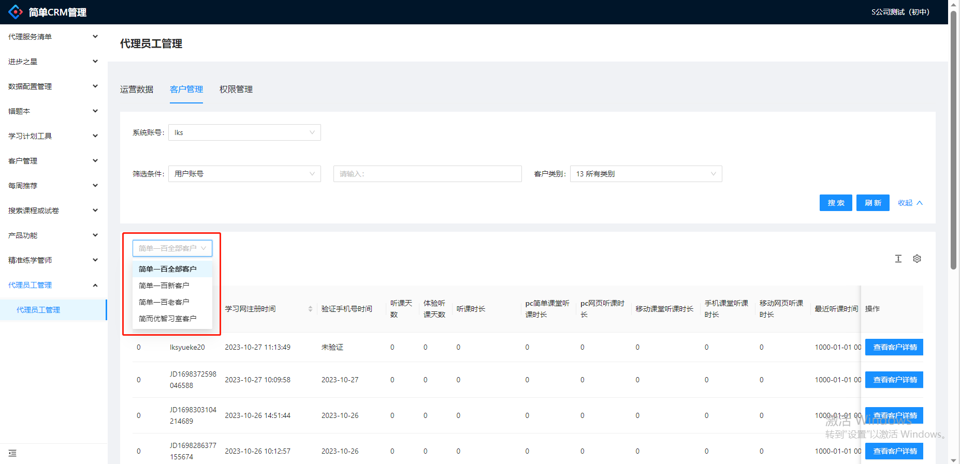Expand 客户管理 sidebar menu arrow

95,161
